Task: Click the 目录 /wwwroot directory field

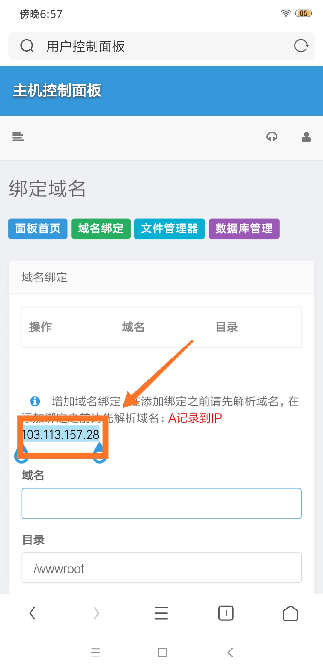Action: (161, 568)
